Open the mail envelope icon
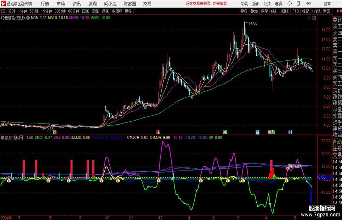 click(x=308, y=4)
